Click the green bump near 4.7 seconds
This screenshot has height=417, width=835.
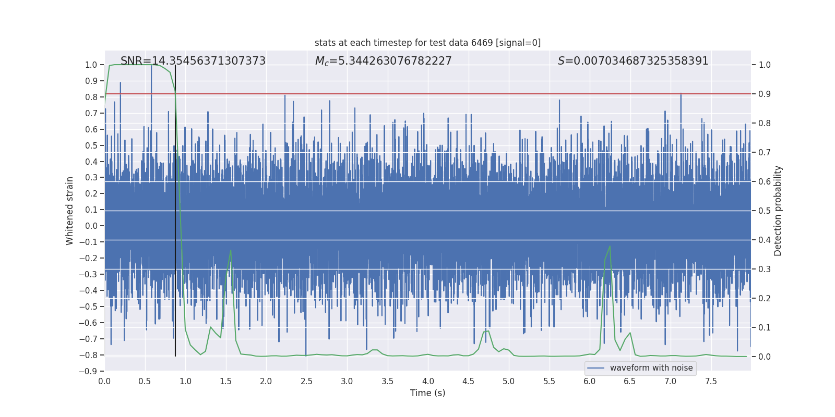(487, 331)
